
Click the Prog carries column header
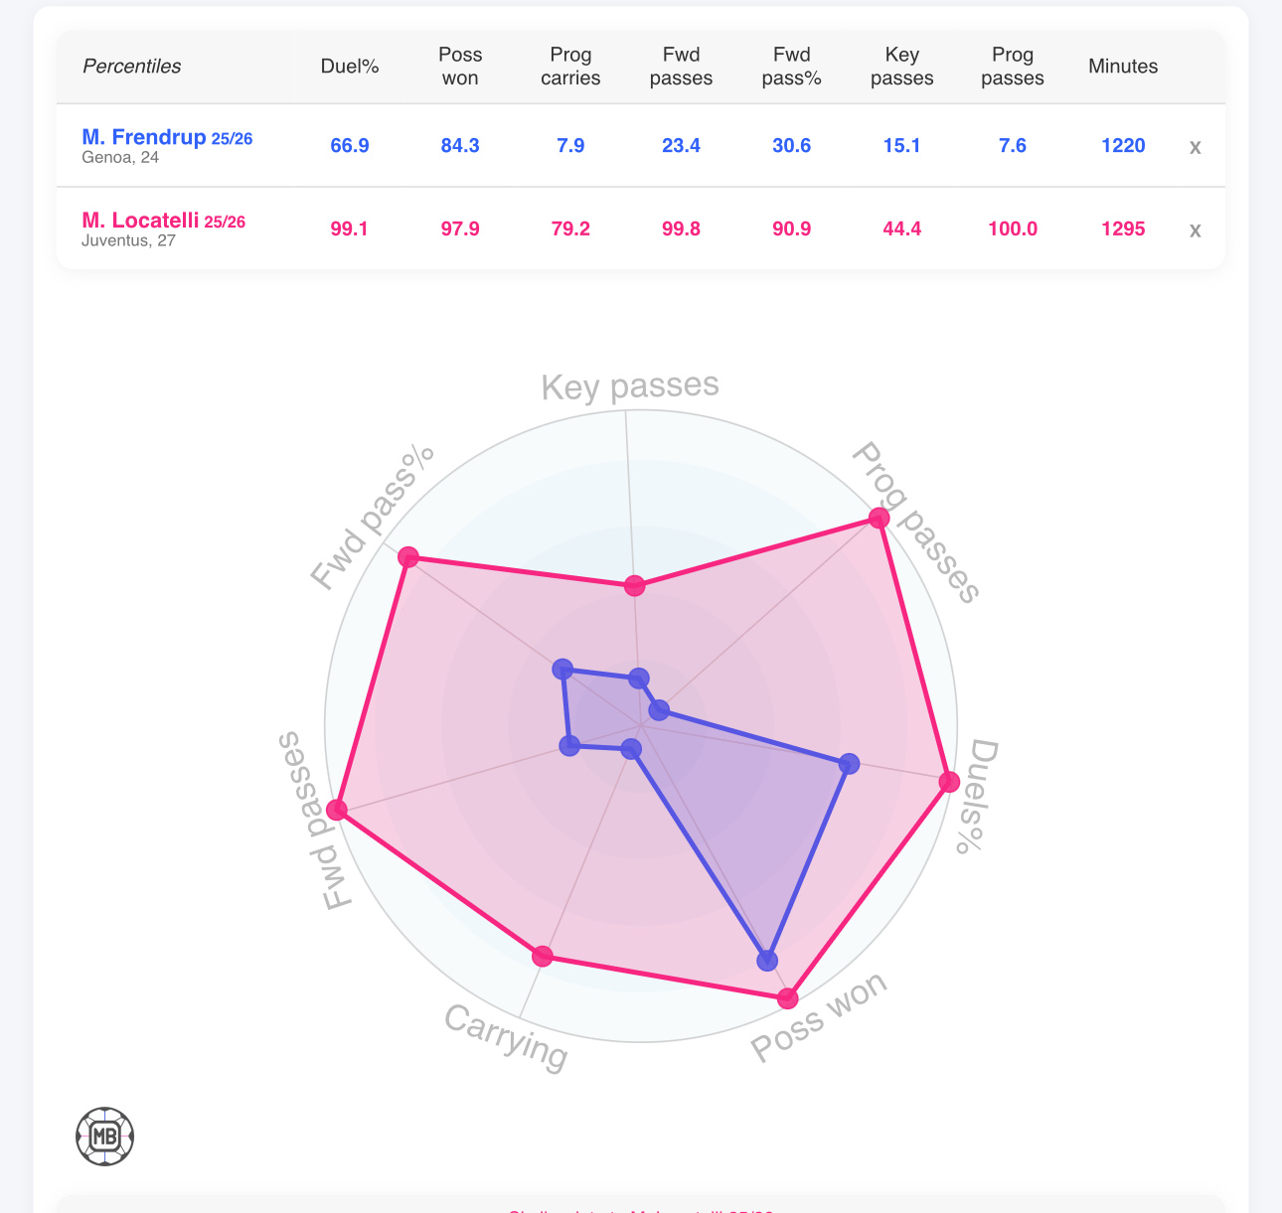click(570, 67)
